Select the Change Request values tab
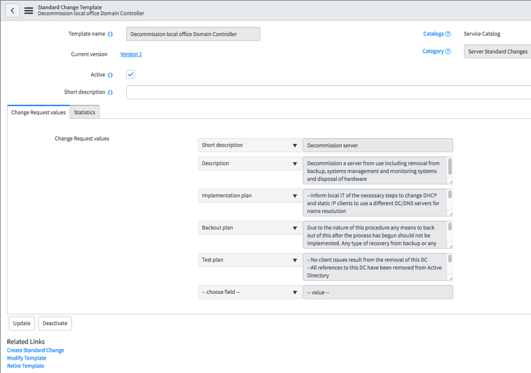 click(x=38, y=112)
